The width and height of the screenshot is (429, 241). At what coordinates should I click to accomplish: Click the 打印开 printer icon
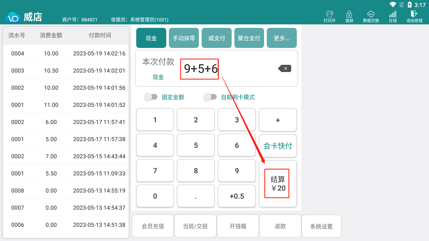tap(330, 14)
